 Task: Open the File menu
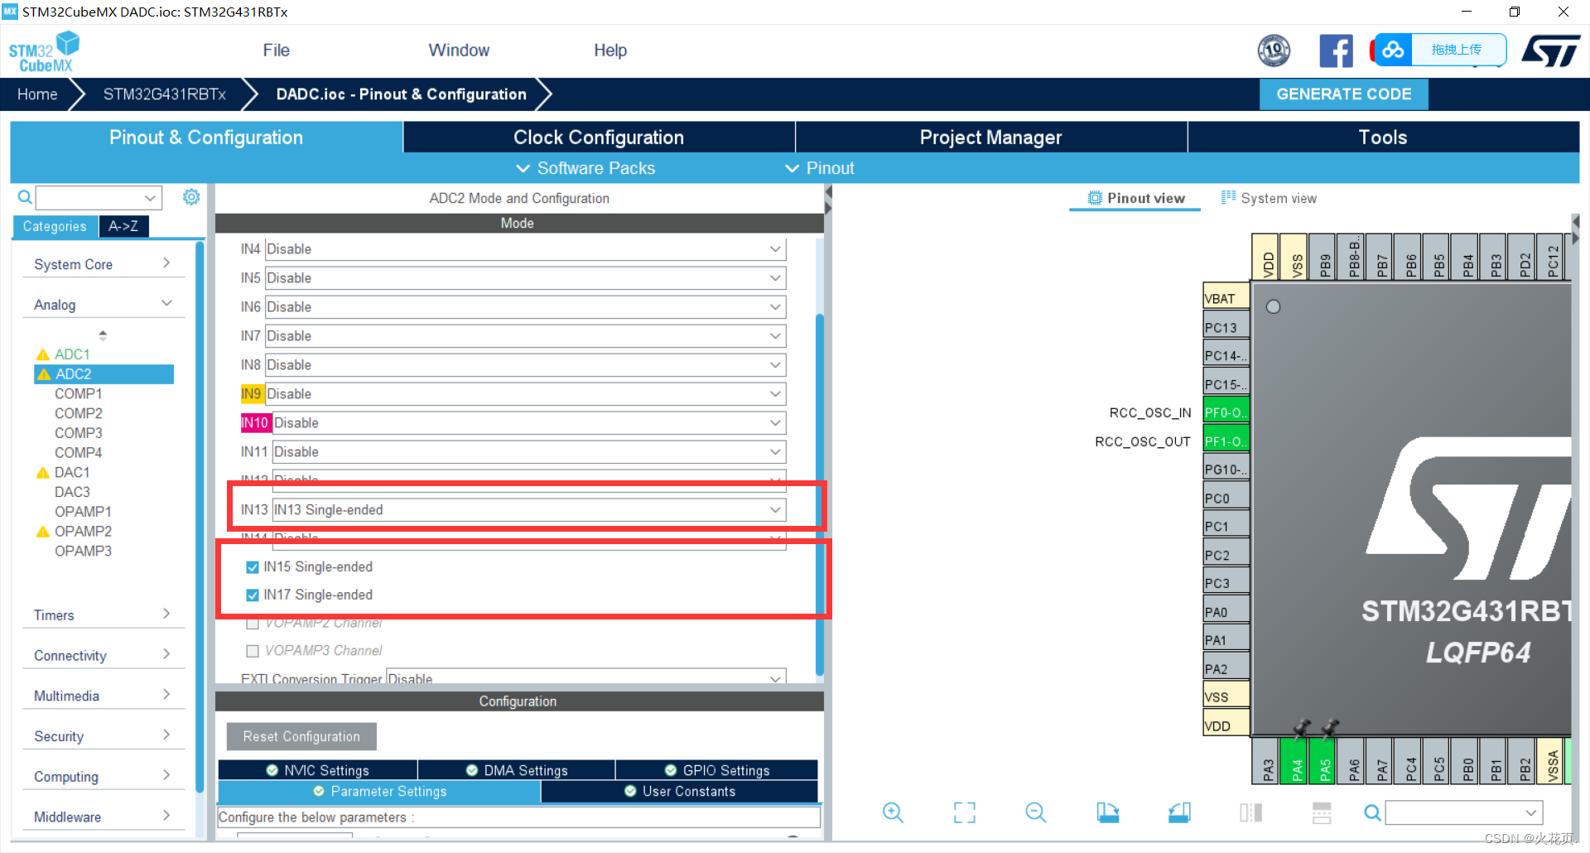click(276, 51)
